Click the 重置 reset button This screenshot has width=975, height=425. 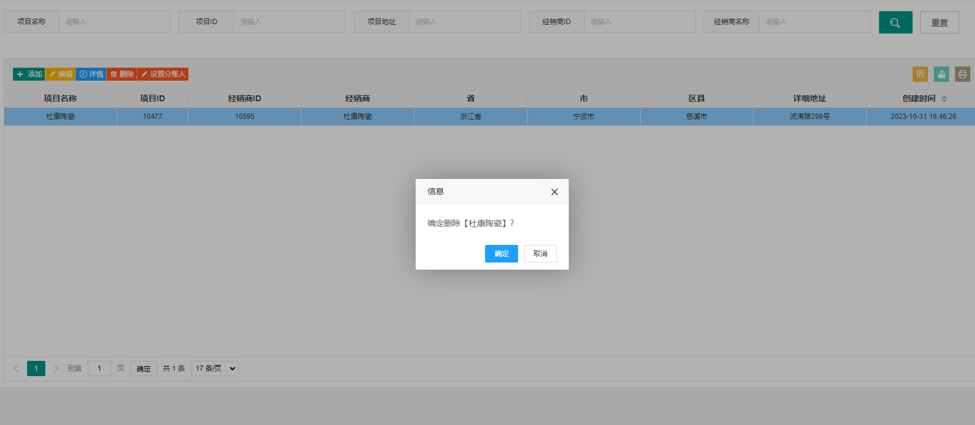[940, 22]
